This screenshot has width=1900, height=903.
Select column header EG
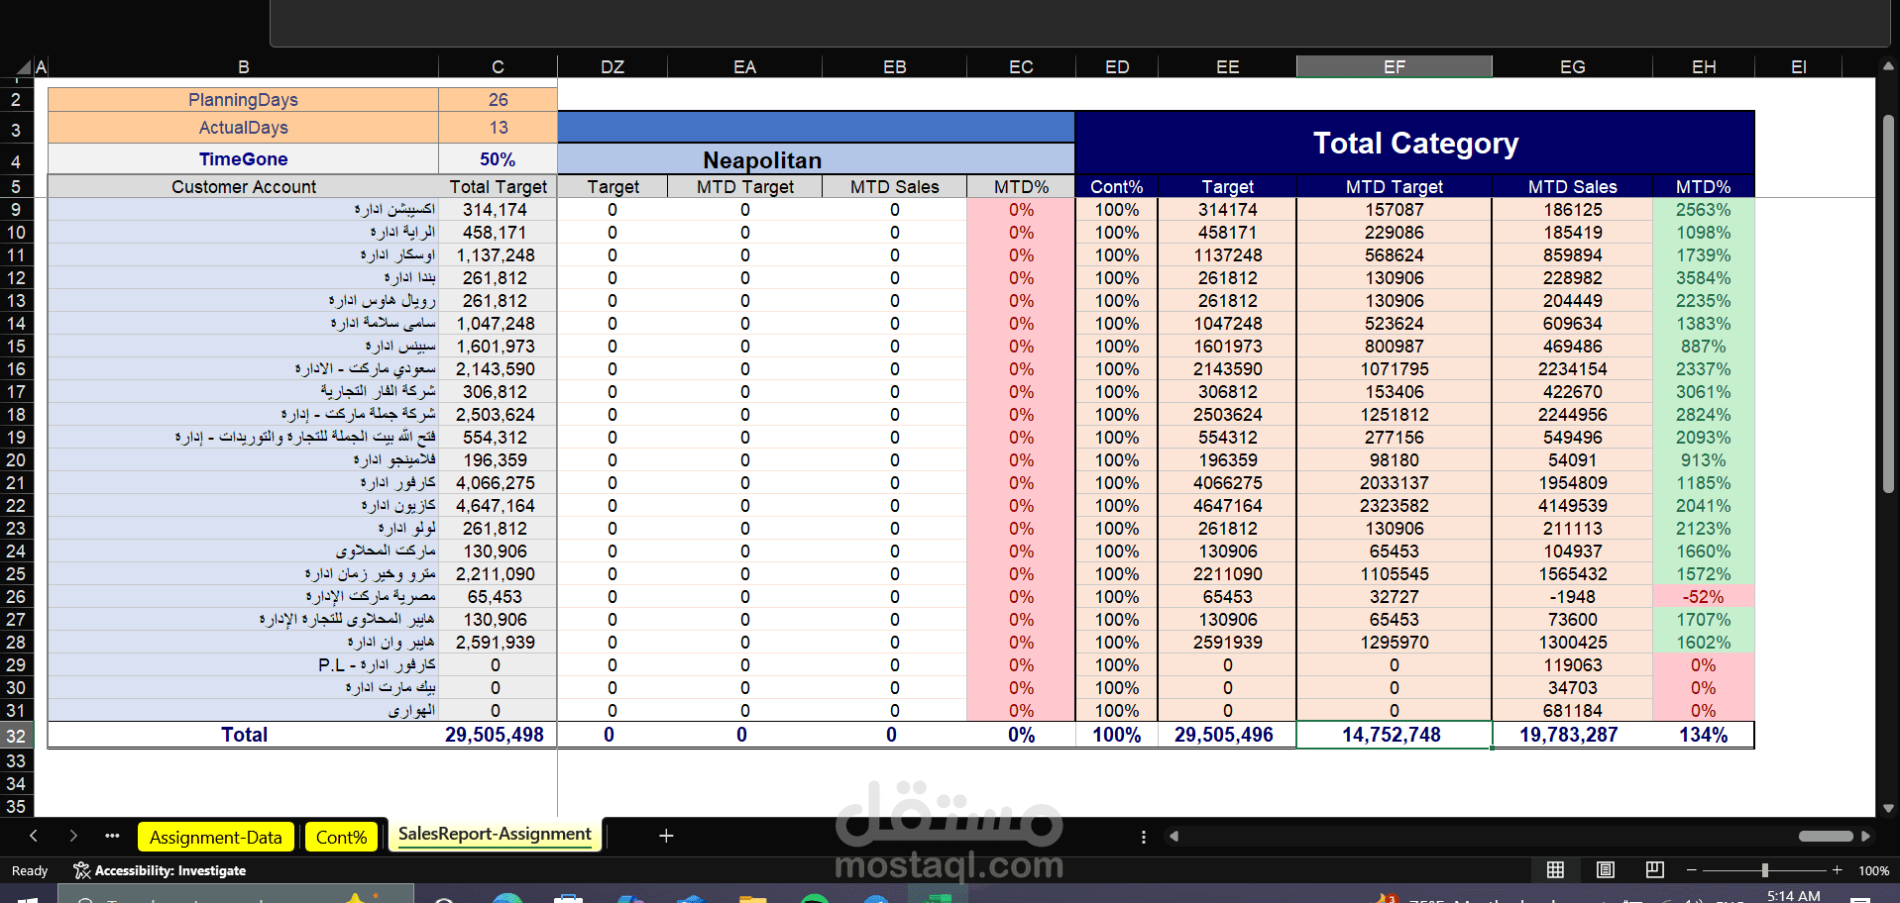(1572, 67)
